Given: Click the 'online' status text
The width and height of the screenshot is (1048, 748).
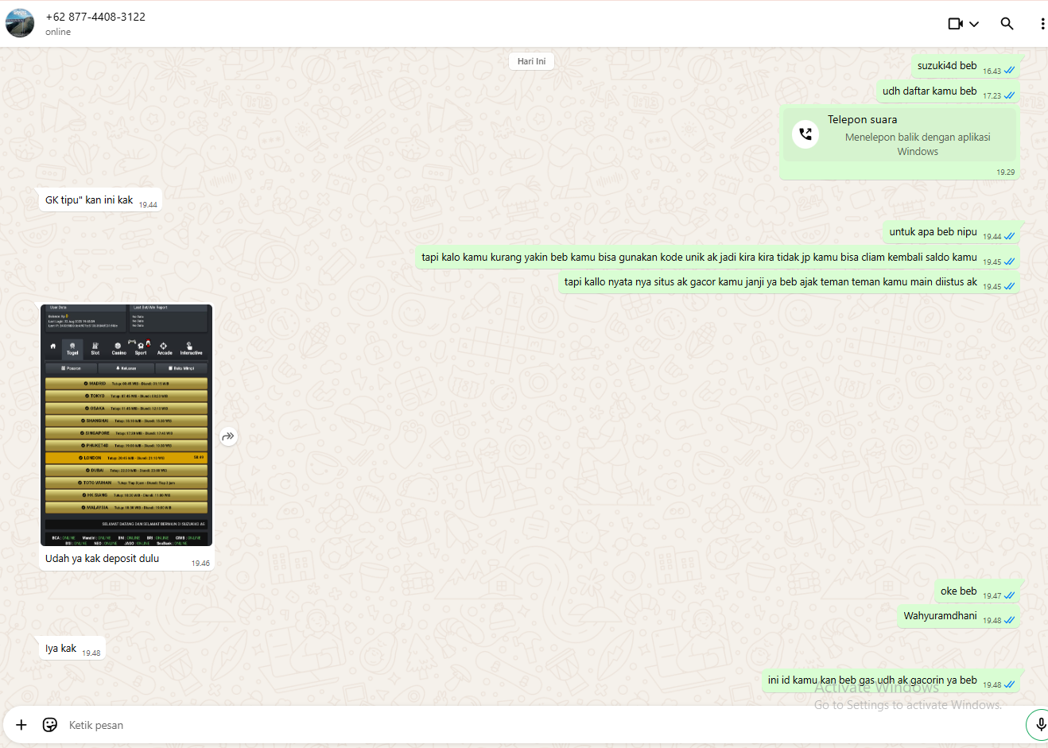Looking at the screenshot, I should pos(58,32).
